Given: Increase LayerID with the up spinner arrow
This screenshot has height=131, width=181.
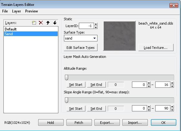Looking at the screenshot, I should coord(96,24).
